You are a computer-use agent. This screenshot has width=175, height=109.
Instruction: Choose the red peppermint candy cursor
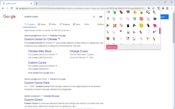[141, 19]
